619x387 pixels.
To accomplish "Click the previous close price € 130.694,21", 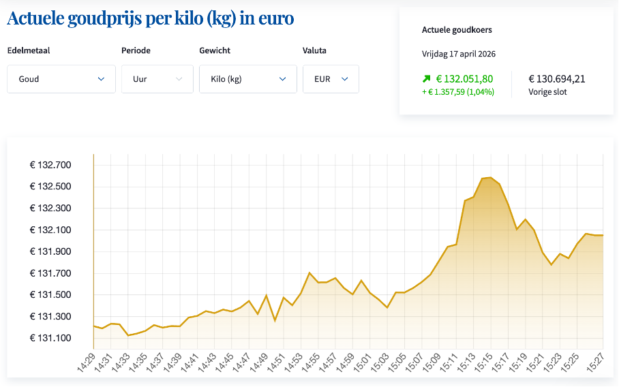I will click(x=557, y=79).
